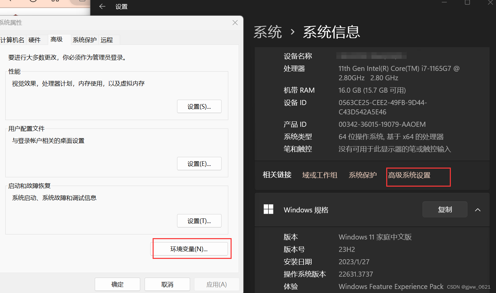Viewport: 496px width, 293px height.
Task: Open the 环境变量 dialog
Action: pyautogui.click(x=191, y=249)
